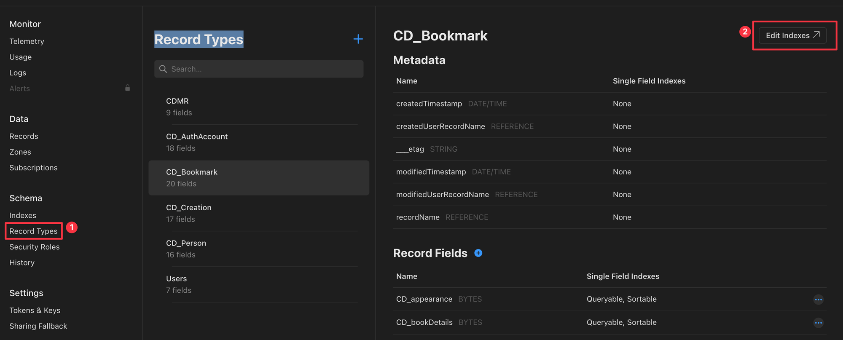Screen dimensions: 843x340
Task: Click the Edit Indexes button
Action: 792,35
